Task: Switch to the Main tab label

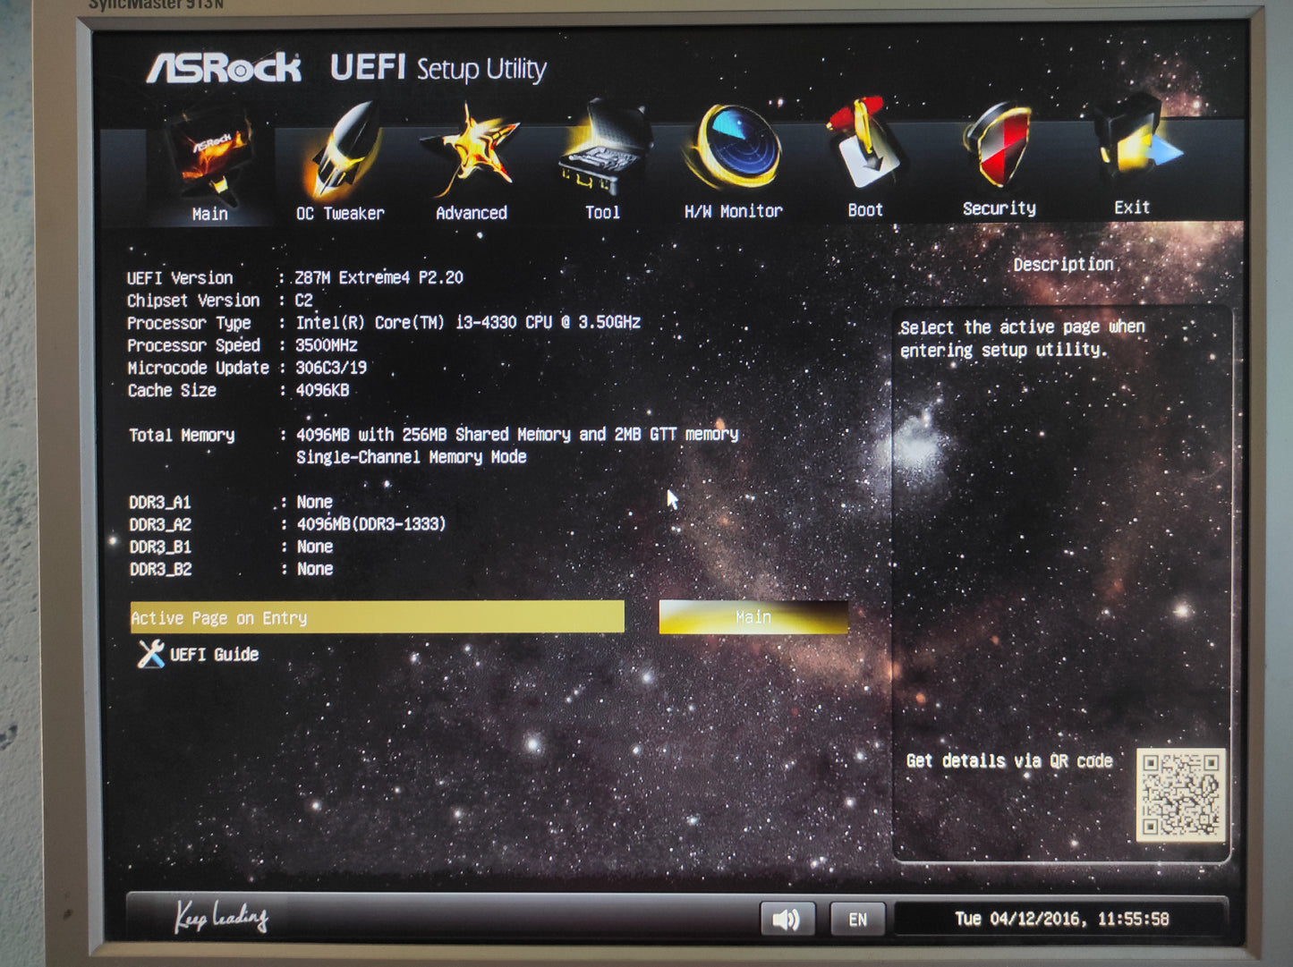Action: pyautogui.click(x=210, y=215)
